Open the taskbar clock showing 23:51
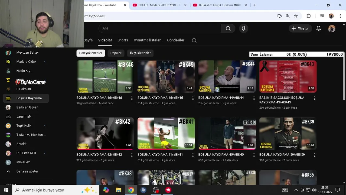 pyautogui.click(x=325, y=190)
